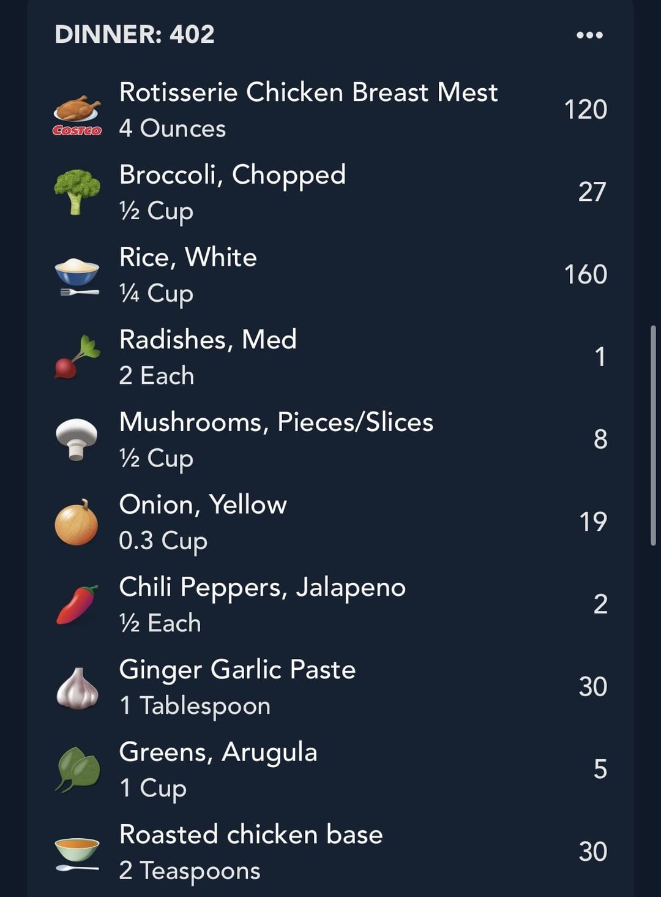661x897 pixels.
Task: Tap the roasted chicken base soup icon
Action: [x=77, y=853]
